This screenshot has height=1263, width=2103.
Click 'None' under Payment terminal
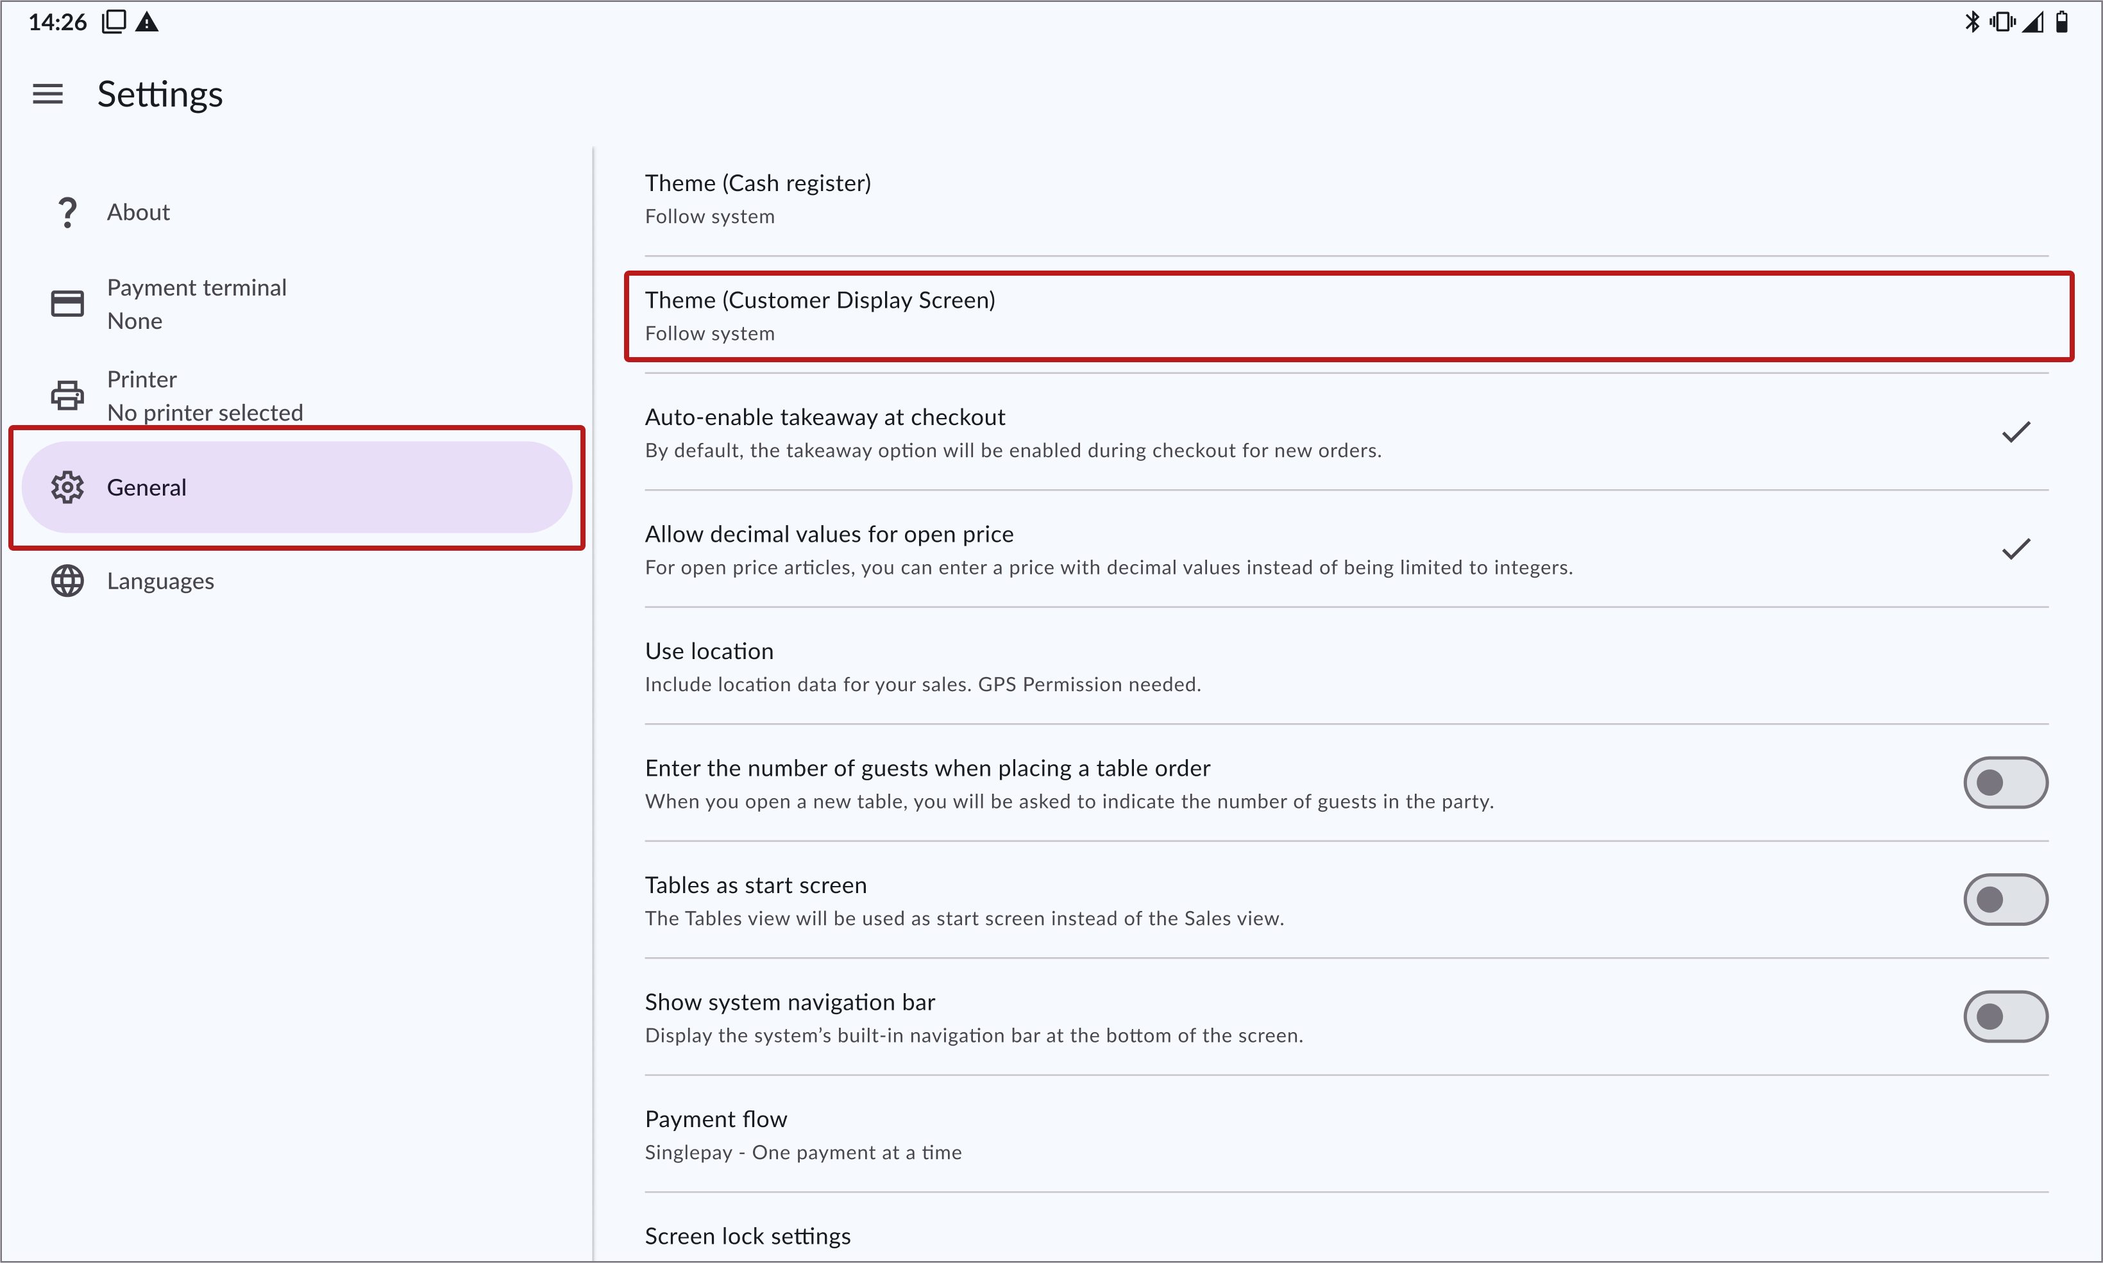[135, 321]
